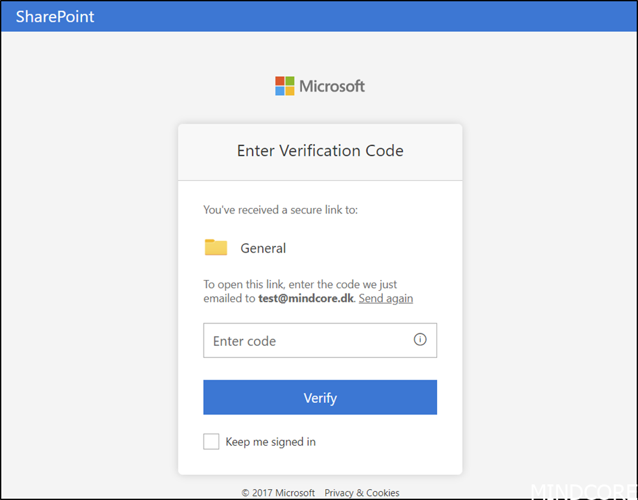Click the SharePoint title in header
638x500 pixels.
pyautogui.click(x=55, y=17)
